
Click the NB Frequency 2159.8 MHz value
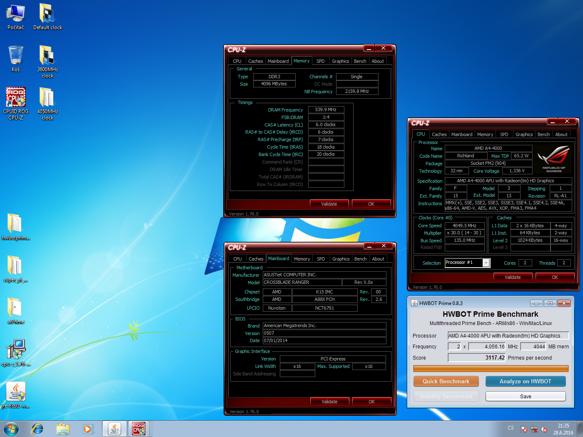tap(357, 91)
